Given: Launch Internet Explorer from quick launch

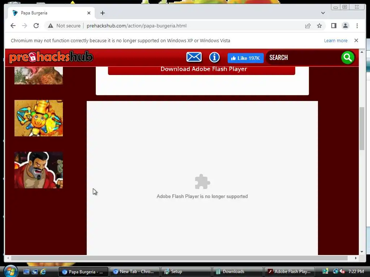Looking at the screenshot, I should coord(43,272).
